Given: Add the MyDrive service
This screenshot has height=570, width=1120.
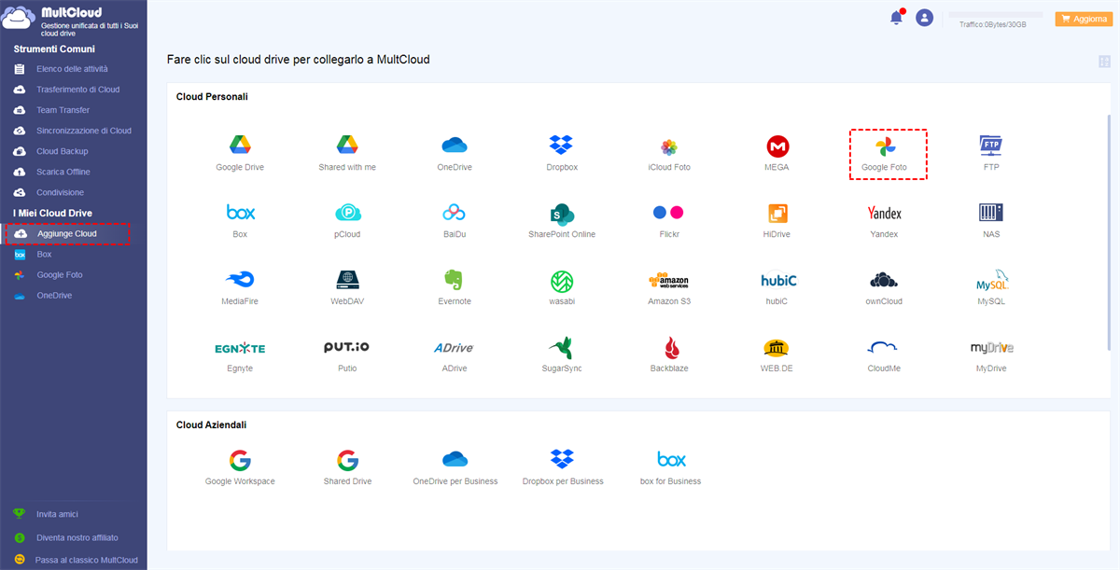Looking at the screenshot, I should pos(991,355).
